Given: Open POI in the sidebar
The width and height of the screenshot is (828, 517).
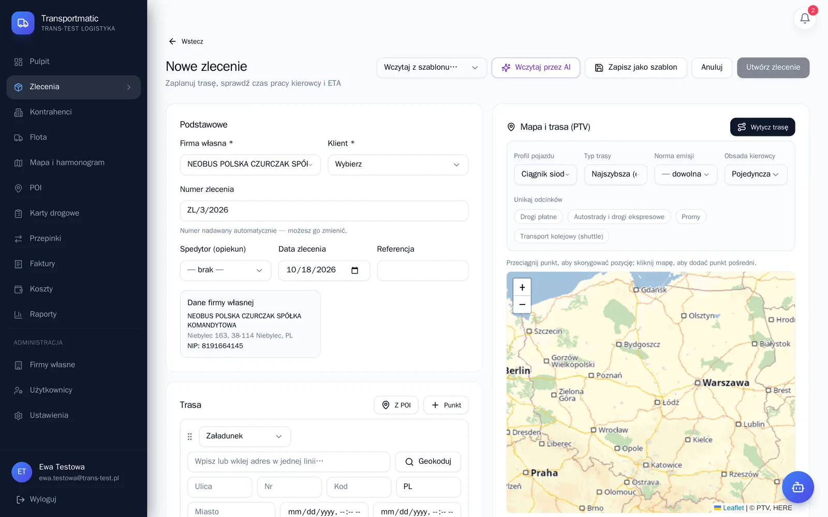Looking at the screenshot, I should tap(73, 188).
